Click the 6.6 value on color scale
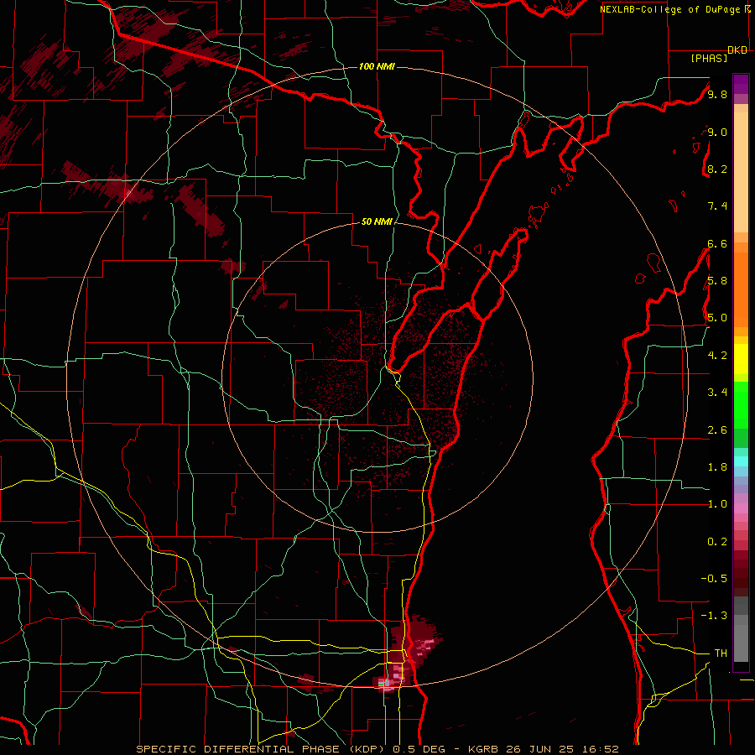The image size is (755, 755). point(717,243)
